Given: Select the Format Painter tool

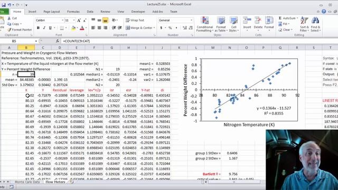Looking at the screenshot, I should point(20,30).
